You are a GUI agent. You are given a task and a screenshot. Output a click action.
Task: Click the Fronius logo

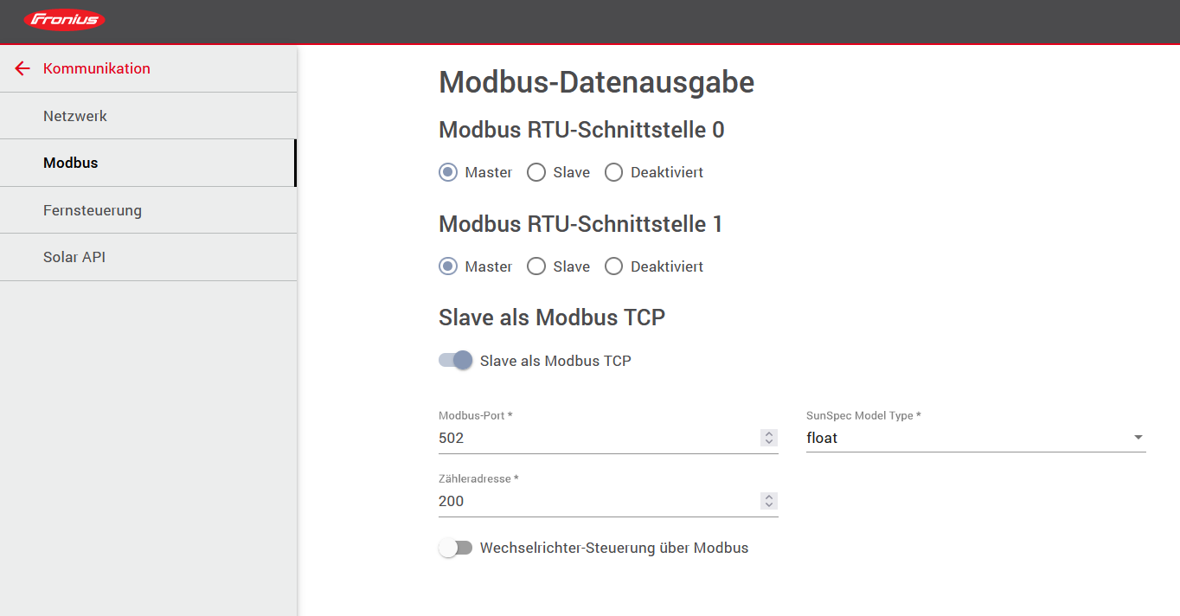[x=64, y=19]
